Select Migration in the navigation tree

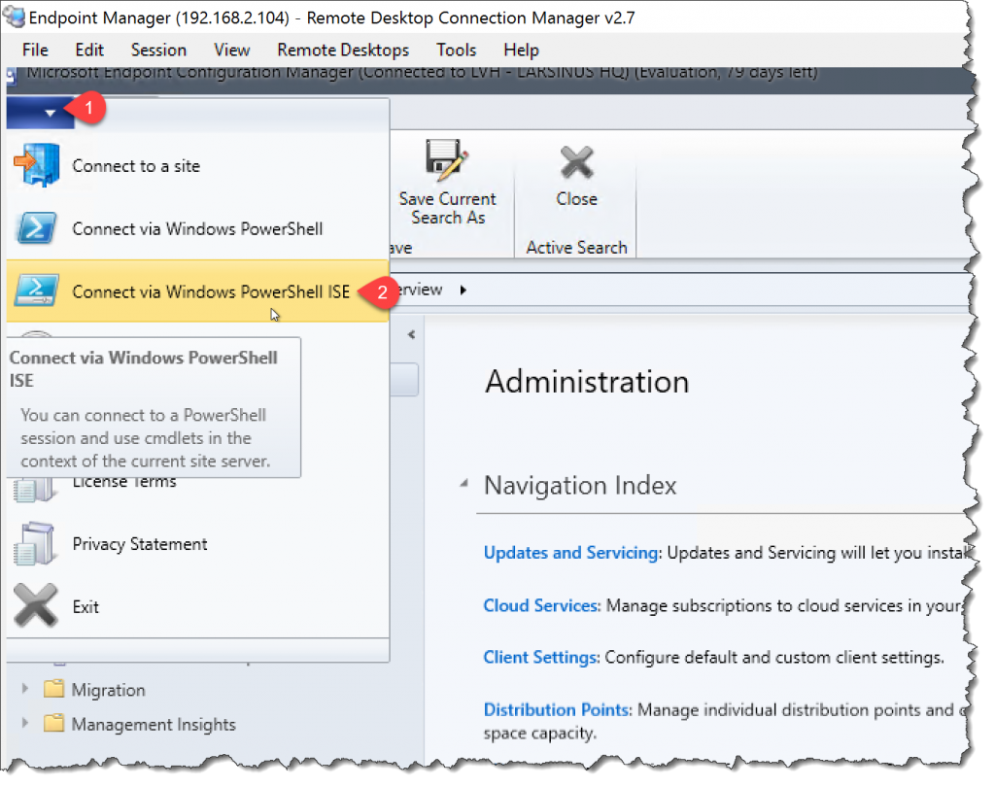tap(109, 690)
